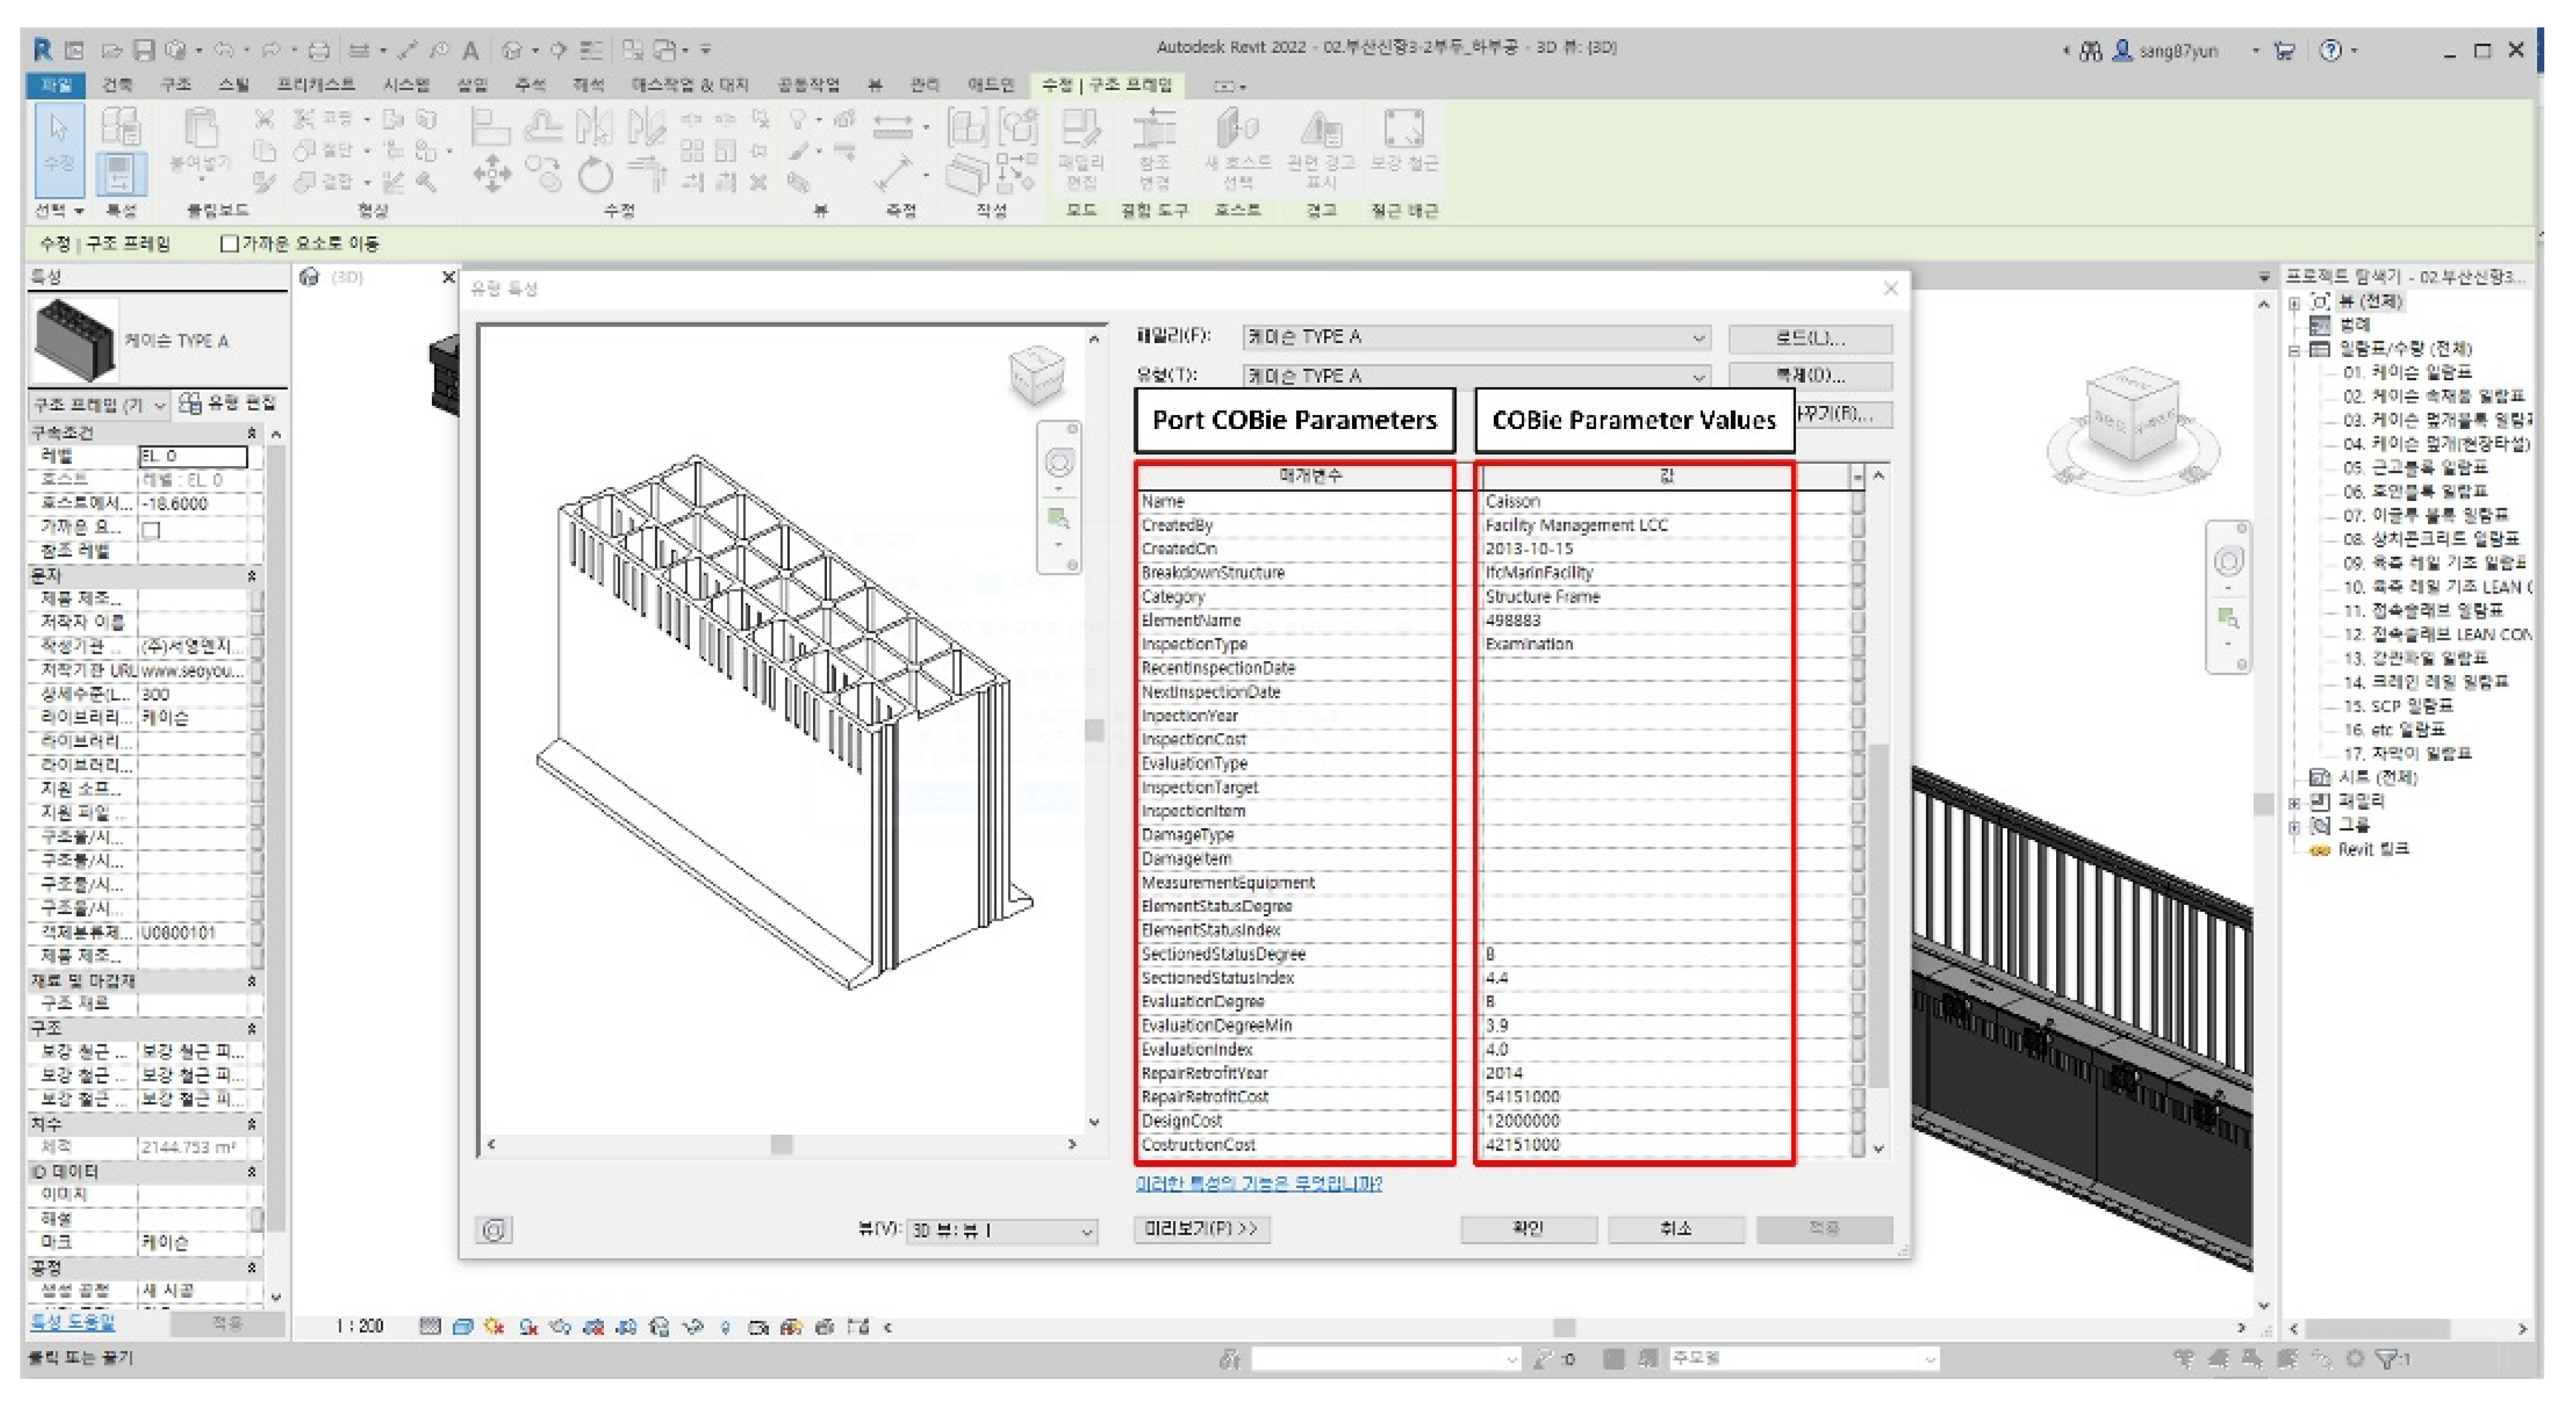Screen dimensions: 2576x1407
Task: Click the Visual Style icon in view control bar
Action: [x=462, y=1327]
